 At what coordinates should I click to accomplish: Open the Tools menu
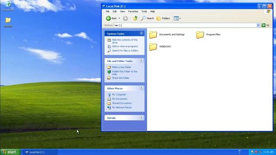144,12
